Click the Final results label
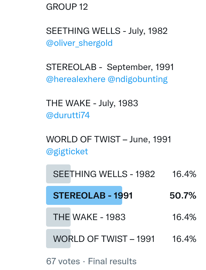 pos(112,261)
